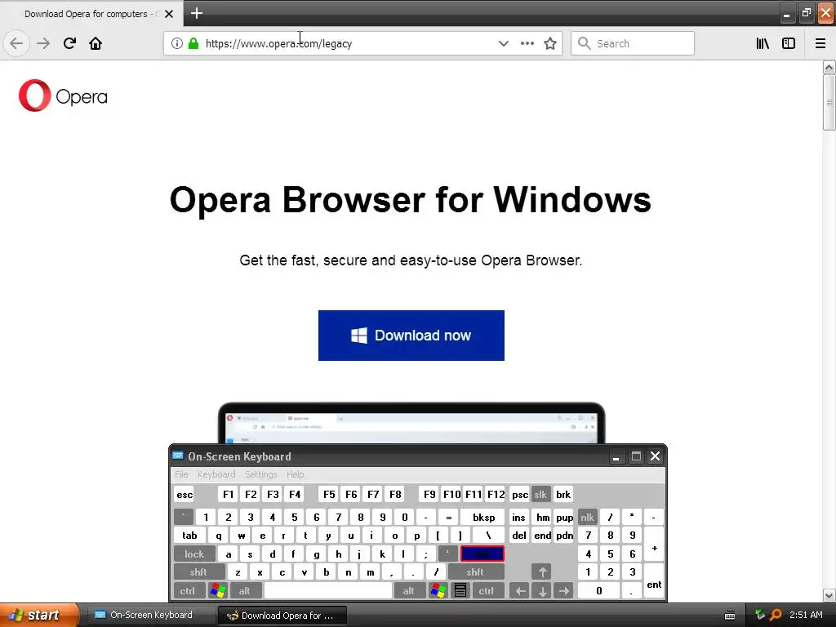Click the laptop preview image
This screenshot has height=627, width=836.
pyautogui.click(x=411, y=423)
